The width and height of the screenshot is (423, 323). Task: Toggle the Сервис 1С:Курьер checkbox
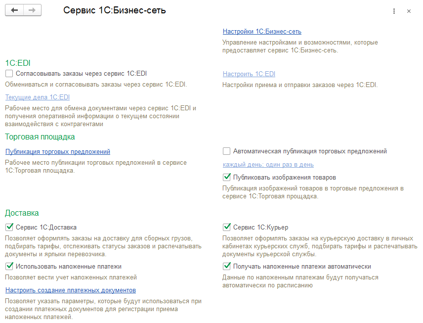click(227, 228)
